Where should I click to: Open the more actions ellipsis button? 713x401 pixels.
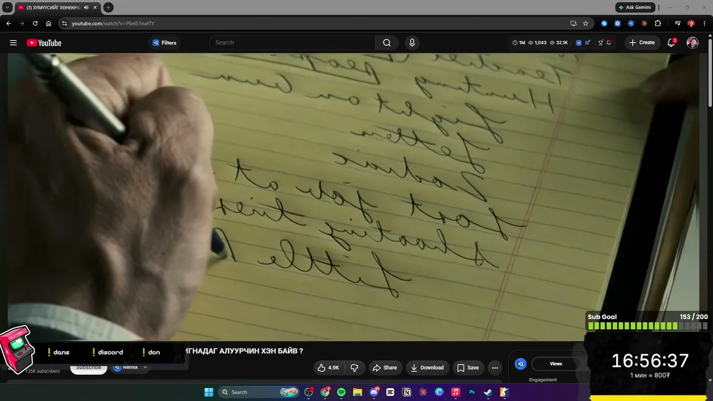point(495,368)
